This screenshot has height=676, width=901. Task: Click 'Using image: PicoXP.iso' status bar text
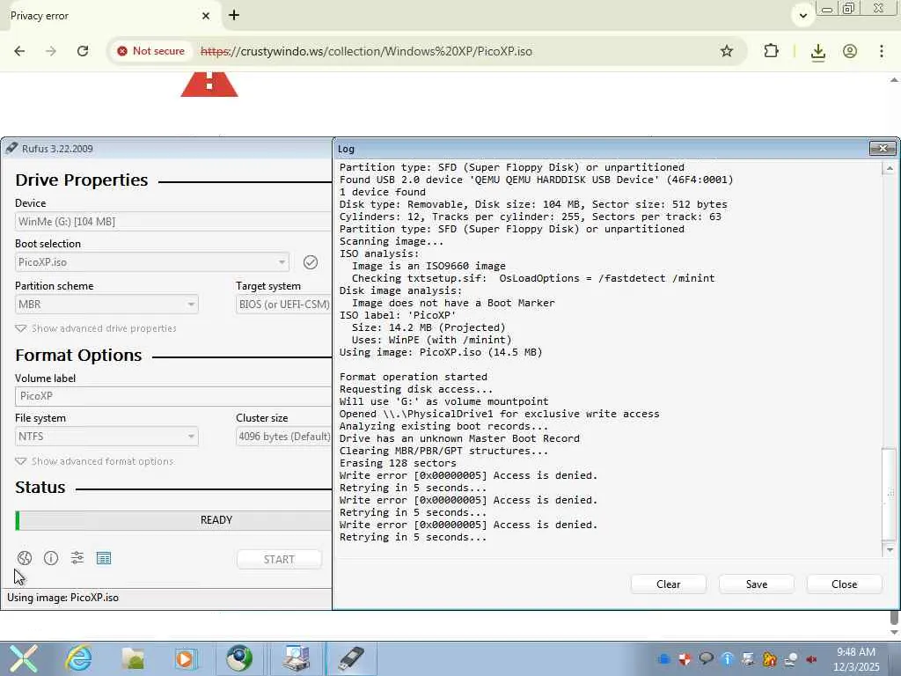[x=62, y=598]
